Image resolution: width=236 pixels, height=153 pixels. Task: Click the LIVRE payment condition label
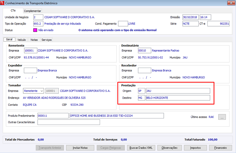pos(132,24)
